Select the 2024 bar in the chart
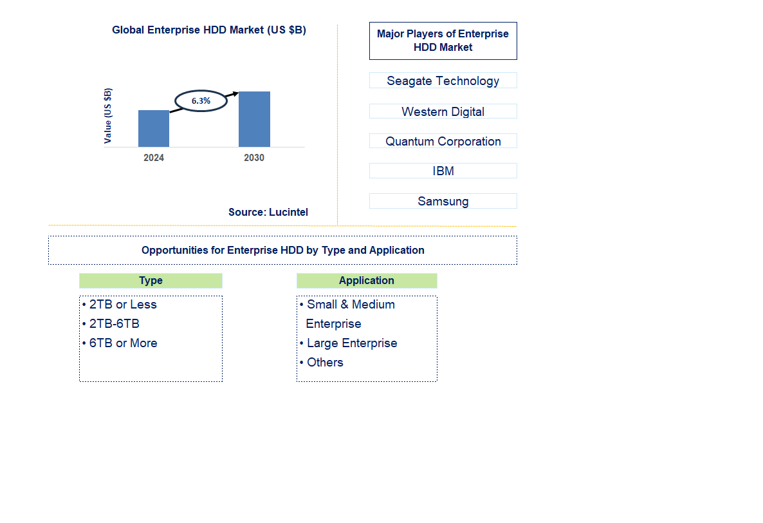 pyautogui.click(x=153, y=128)
